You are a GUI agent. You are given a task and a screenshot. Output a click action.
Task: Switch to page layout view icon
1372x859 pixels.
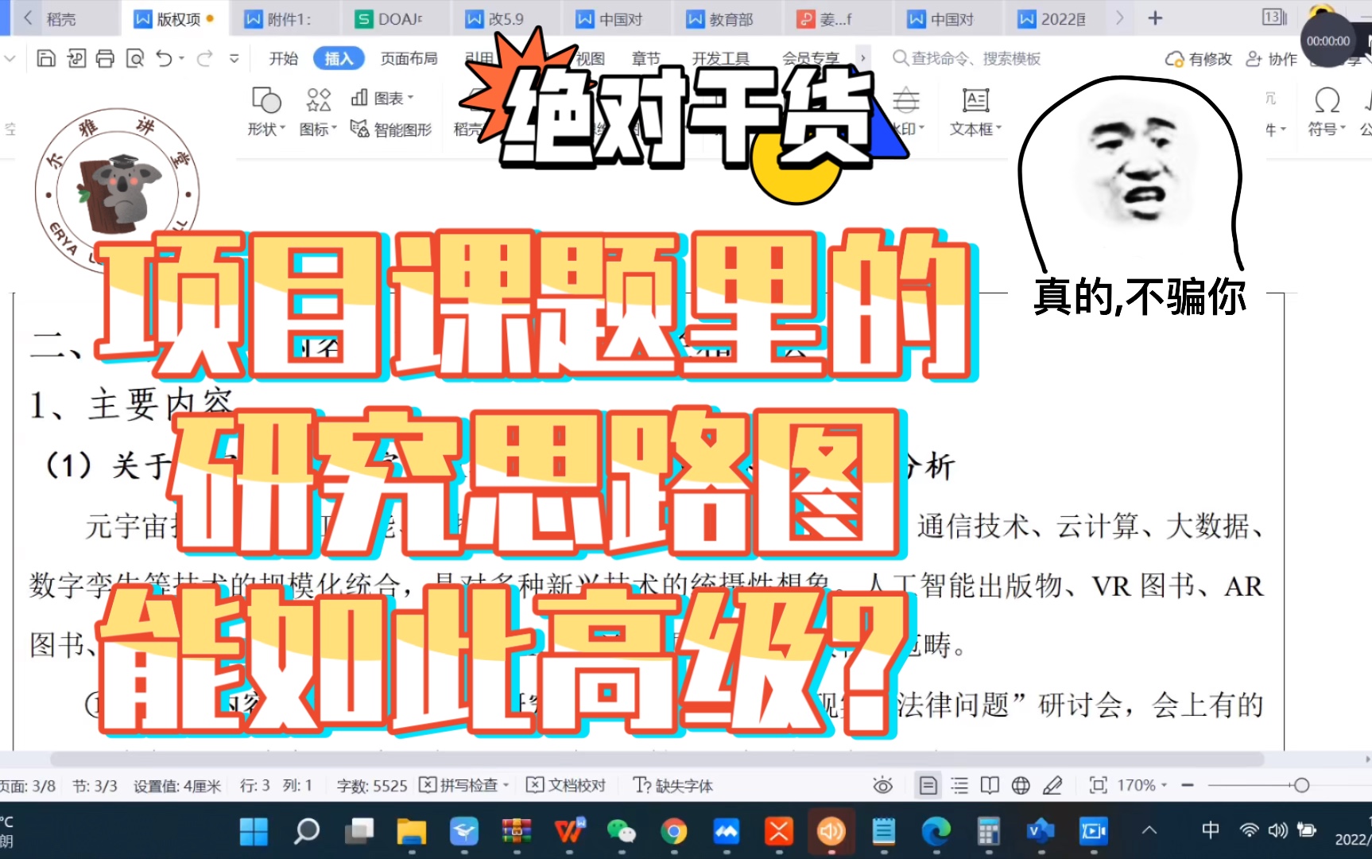coord(928,786)
